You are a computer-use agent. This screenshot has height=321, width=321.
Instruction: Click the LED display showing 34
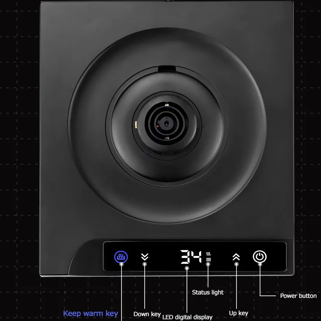tap(191, 257)
